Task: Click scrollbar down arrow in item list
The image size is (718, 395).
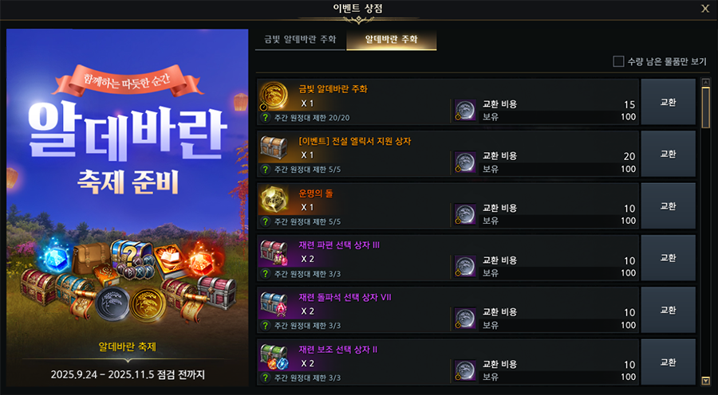Action: point(706,381)
